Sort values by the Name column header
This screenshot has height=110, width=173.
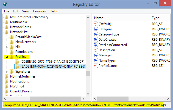tap(121, 18)
